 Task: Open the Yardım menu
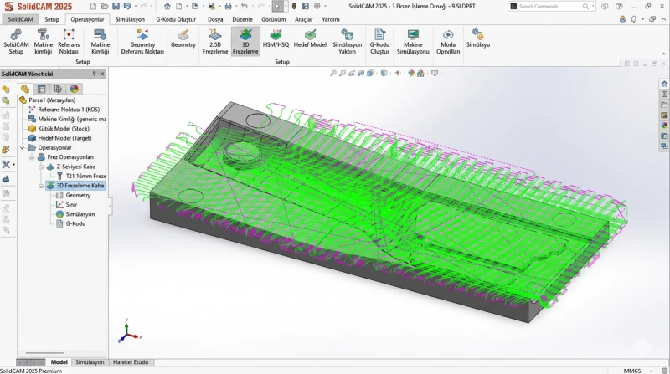coord(331,19)
